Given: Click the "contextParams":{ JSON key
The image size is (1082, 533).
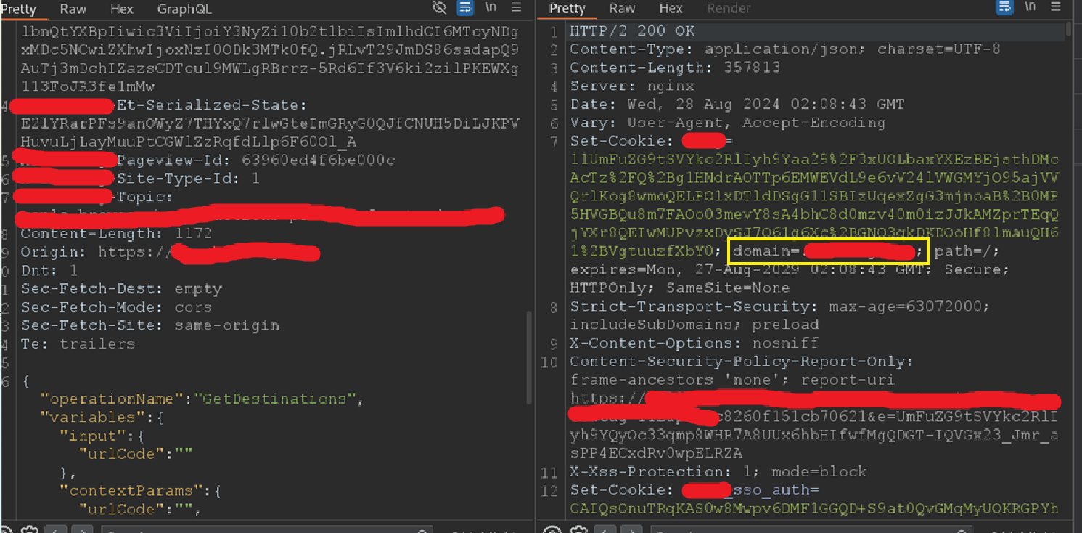Looking at the screenshot, I should [140, 490].
